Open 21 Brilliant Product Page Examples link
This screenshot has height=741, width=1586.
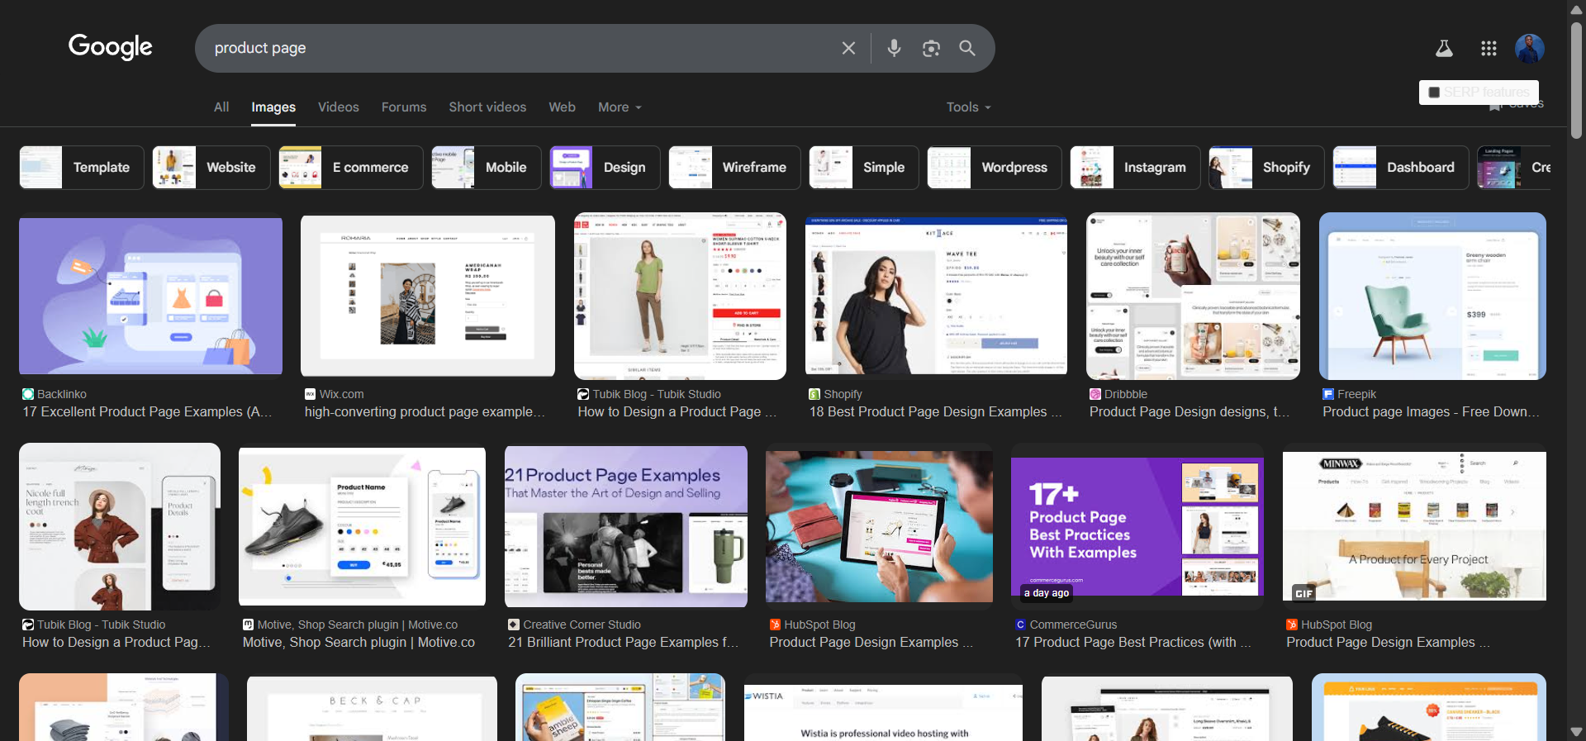[623, 642]
